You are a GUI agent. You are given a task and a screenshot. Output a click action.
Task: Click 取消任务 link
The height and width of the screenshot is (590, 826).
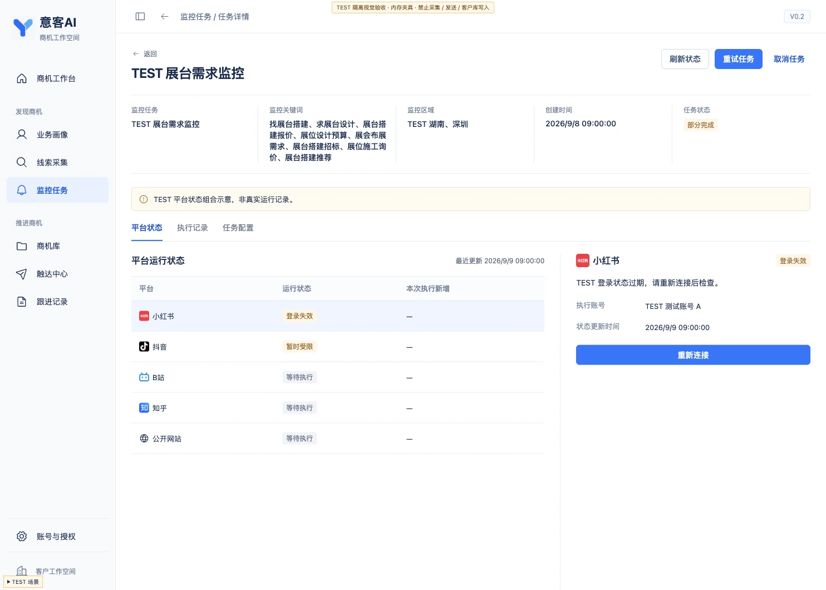pyautogui.click(x=789, y=59)
